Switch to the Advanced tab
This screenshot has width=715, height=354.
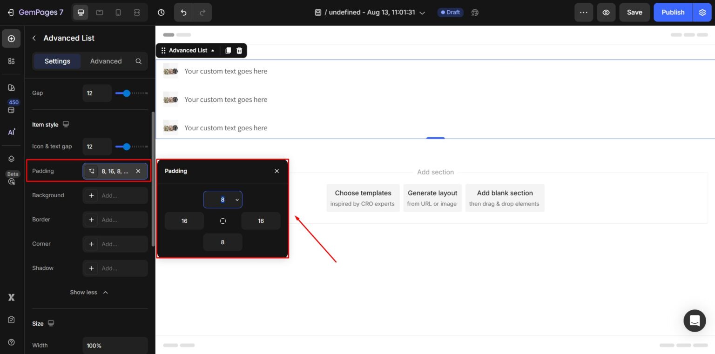pos(106,61)
